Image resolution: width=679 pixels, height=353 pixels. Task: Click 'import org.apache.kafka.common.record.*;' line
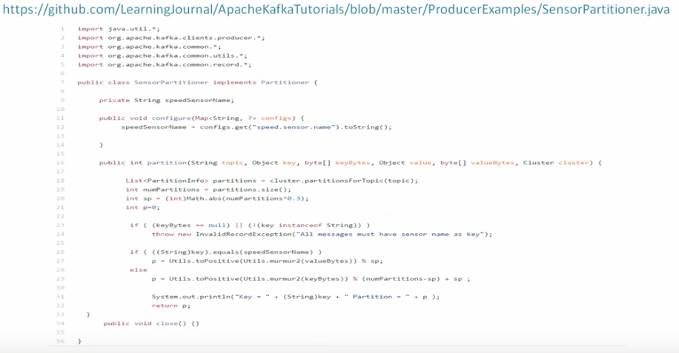point(165,65)
